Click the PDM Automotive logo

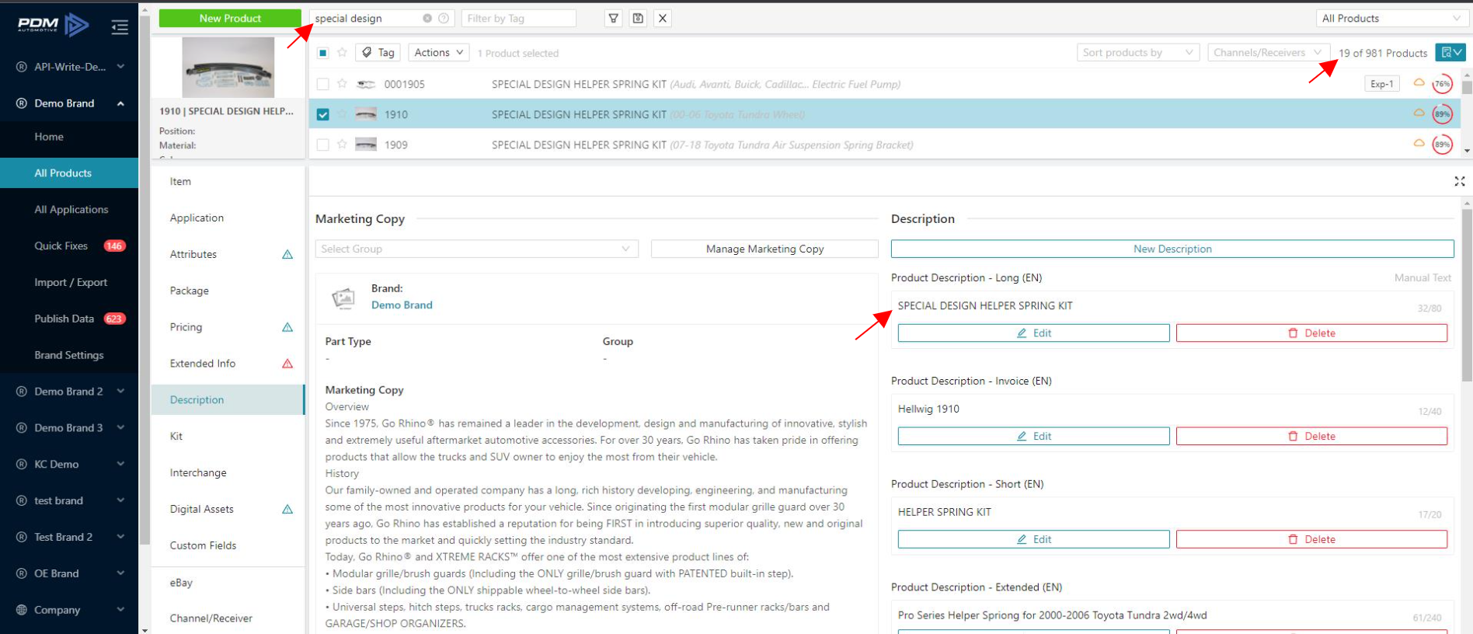coord(54,26)
